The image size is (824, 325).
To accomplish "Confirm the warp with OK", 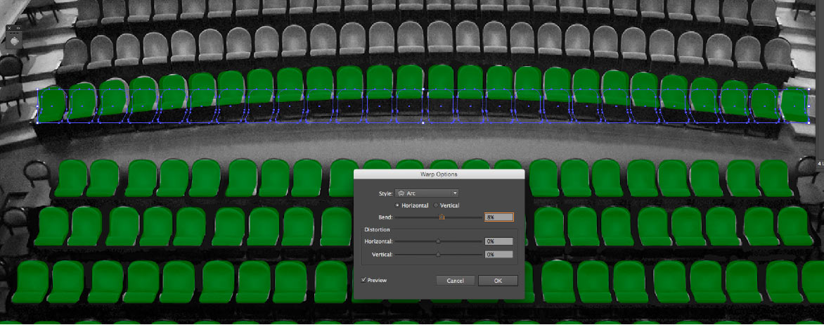I will (498, 281).
